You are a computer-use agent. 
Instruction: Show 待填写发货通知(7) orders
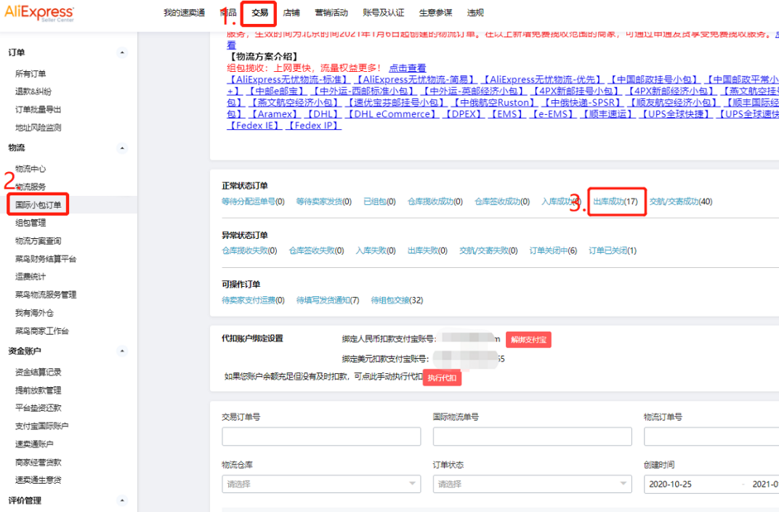click(328, 301)
